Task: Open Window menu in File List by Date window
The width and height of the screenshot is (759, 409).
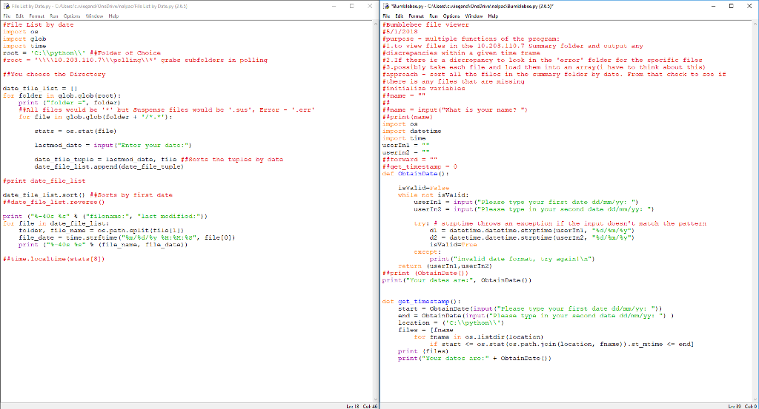Action: point(94,16)
